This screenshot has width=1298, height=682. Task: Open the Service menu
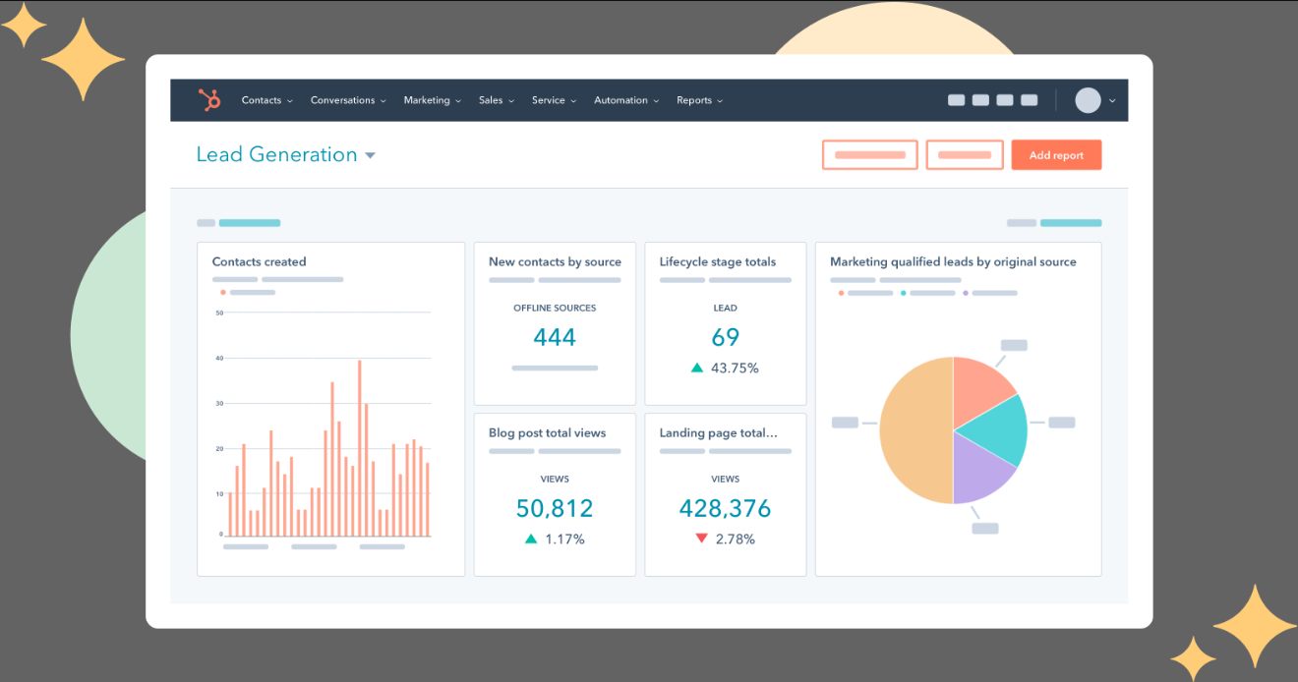[554, 100]
